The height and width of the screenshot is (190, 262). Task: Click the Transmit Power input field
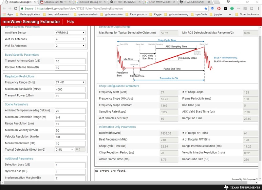point(70,96)
